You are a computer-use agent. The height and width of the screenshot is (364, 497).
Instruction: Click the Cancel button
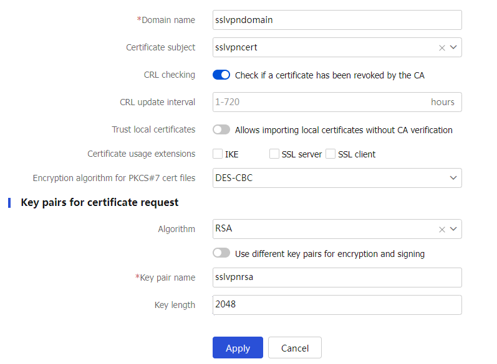click(295, 348)
